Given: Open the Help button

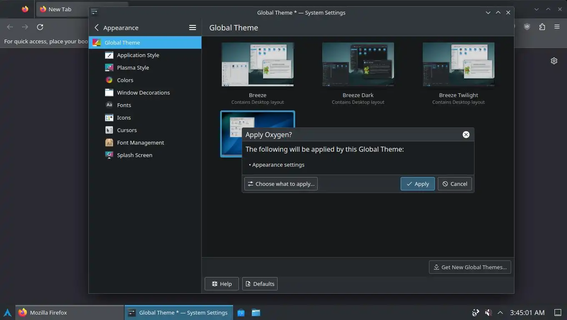Looking at the screenshot, I should (222, 284).
